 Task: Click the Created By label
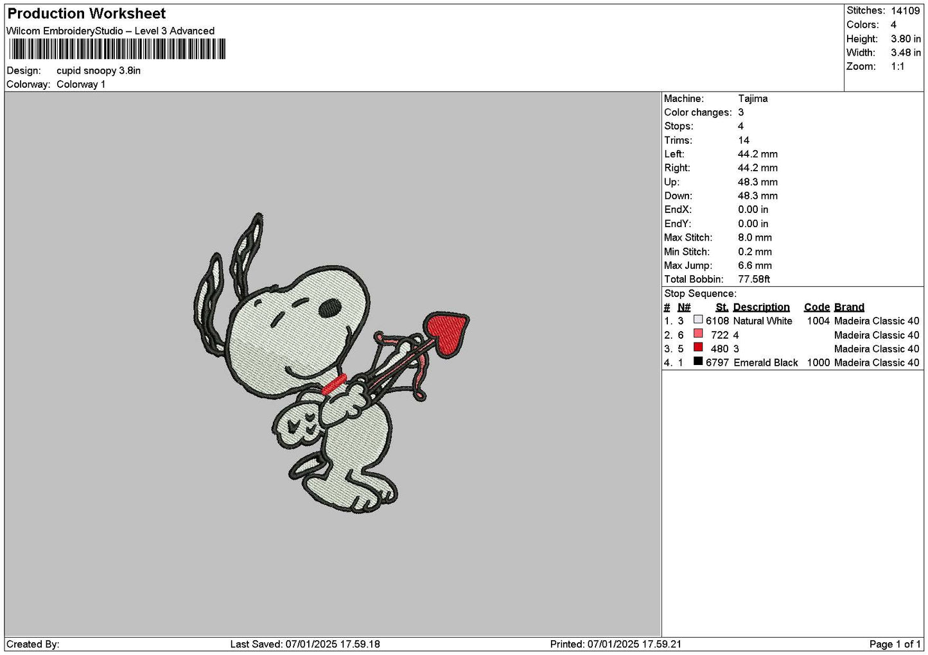[33, 644]
